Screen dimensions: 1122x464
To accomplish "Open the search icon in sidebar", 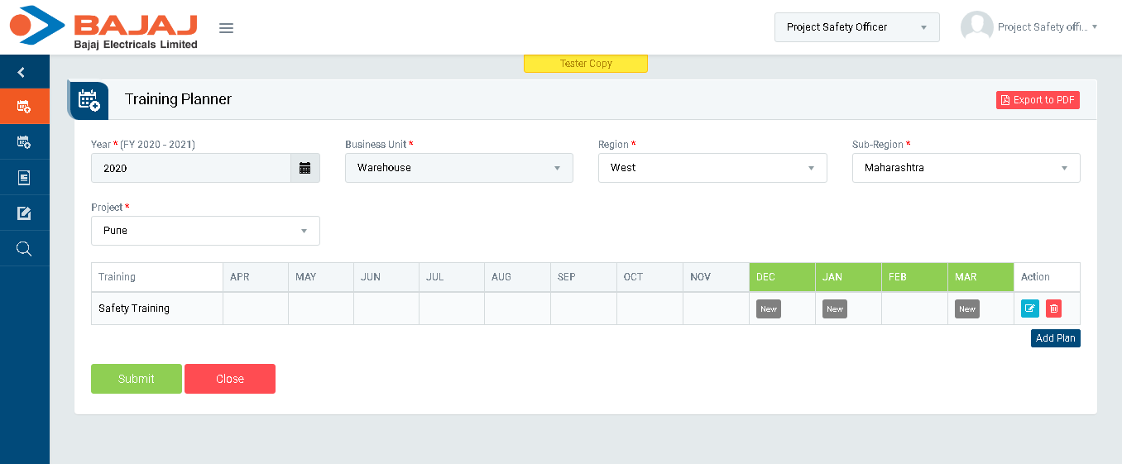I will 24,249.
